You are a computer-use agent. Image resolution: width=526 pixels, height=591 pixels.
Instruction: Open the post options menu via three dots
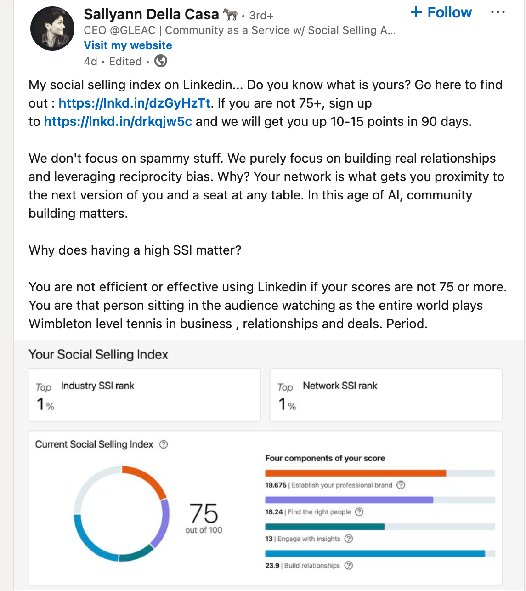point(498,12)
